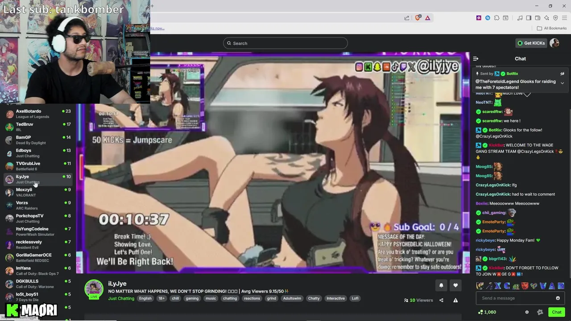
Task: Open TedBruv channel in sidebar
Action: [x=38, y=127]
